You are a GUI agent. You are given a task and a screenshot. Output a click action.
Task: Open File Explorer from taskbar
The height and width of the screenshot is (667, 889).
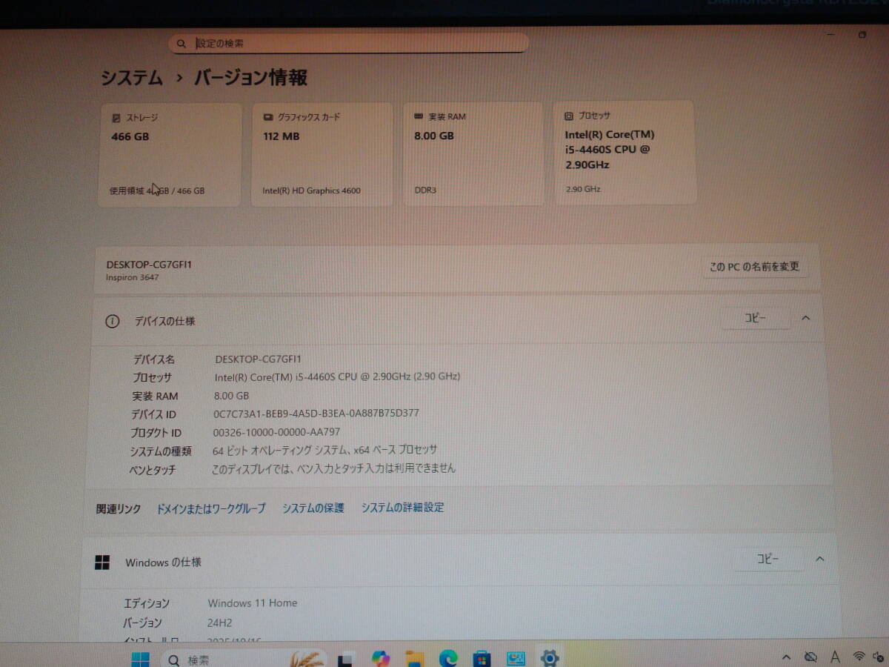pos(414,658)
